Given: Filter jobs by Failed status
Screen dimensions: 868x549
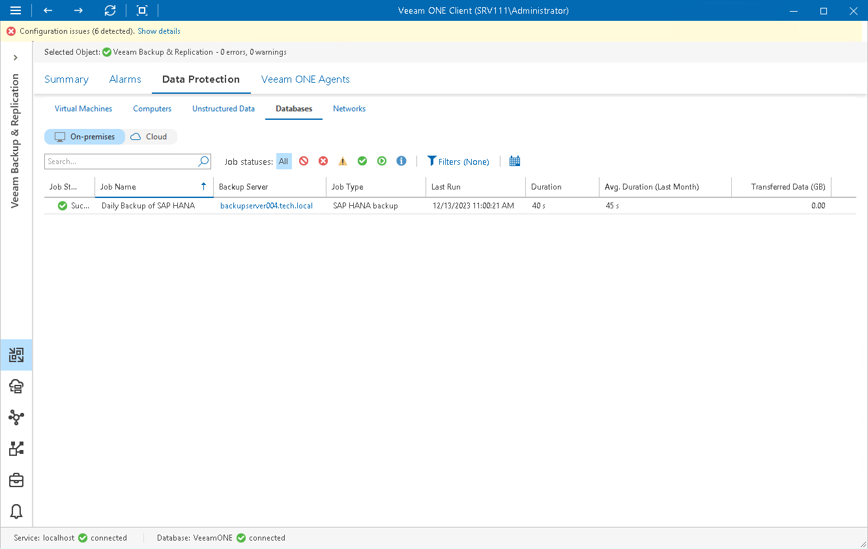Looking at the screenshot, I should (323, 161).
